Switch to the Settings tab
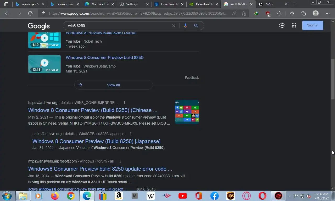The width and height of the screenshot is (335, 201). click(x=134, y=4)
